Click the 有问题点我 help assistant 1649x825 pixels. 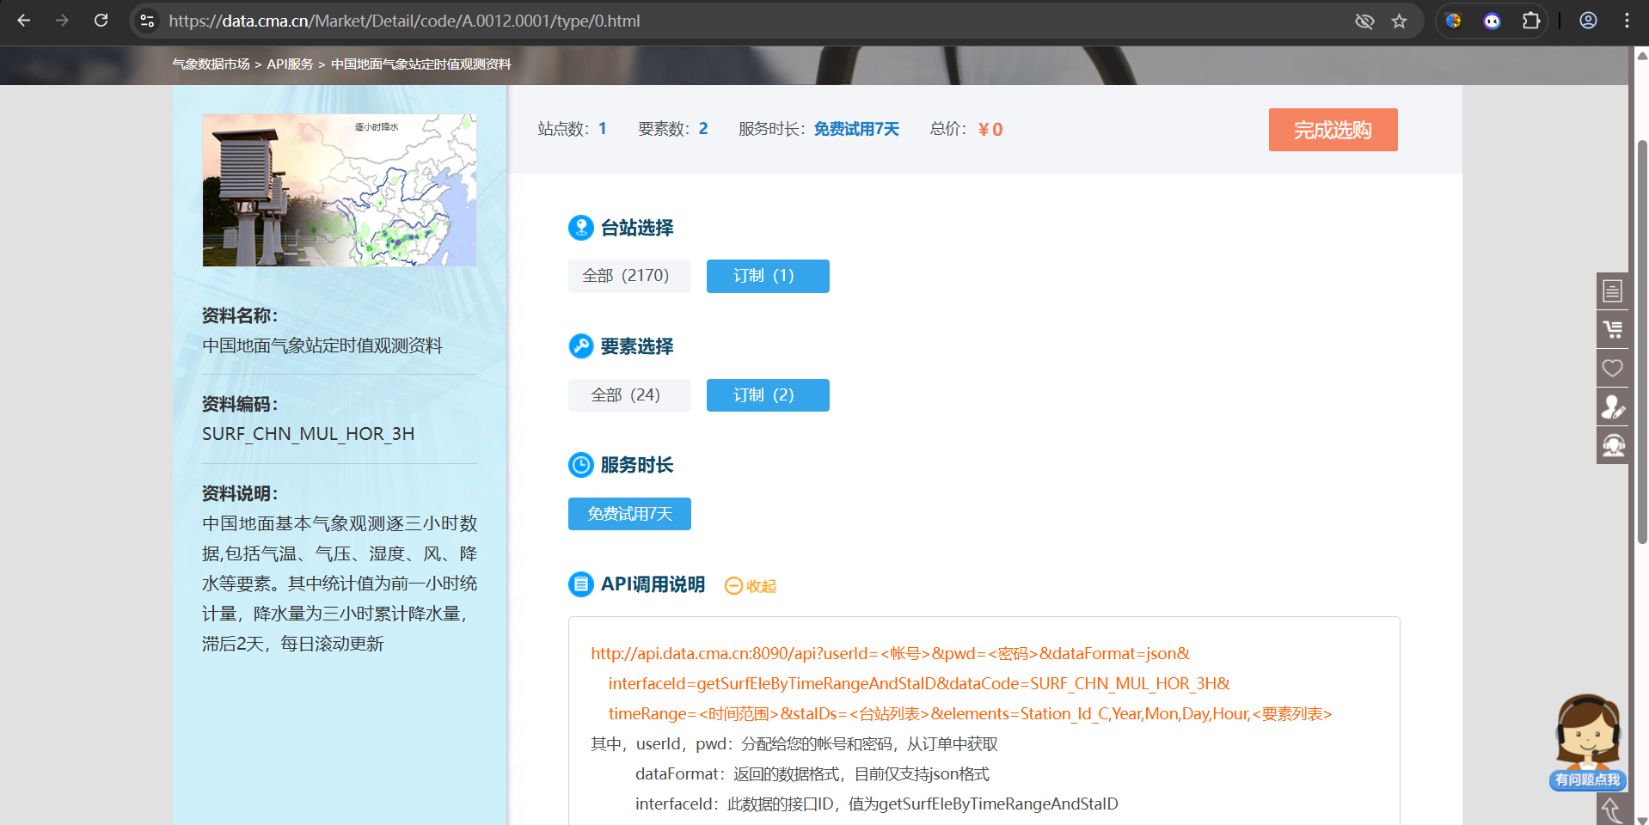pyautogui.click(x=1588, y=742)
